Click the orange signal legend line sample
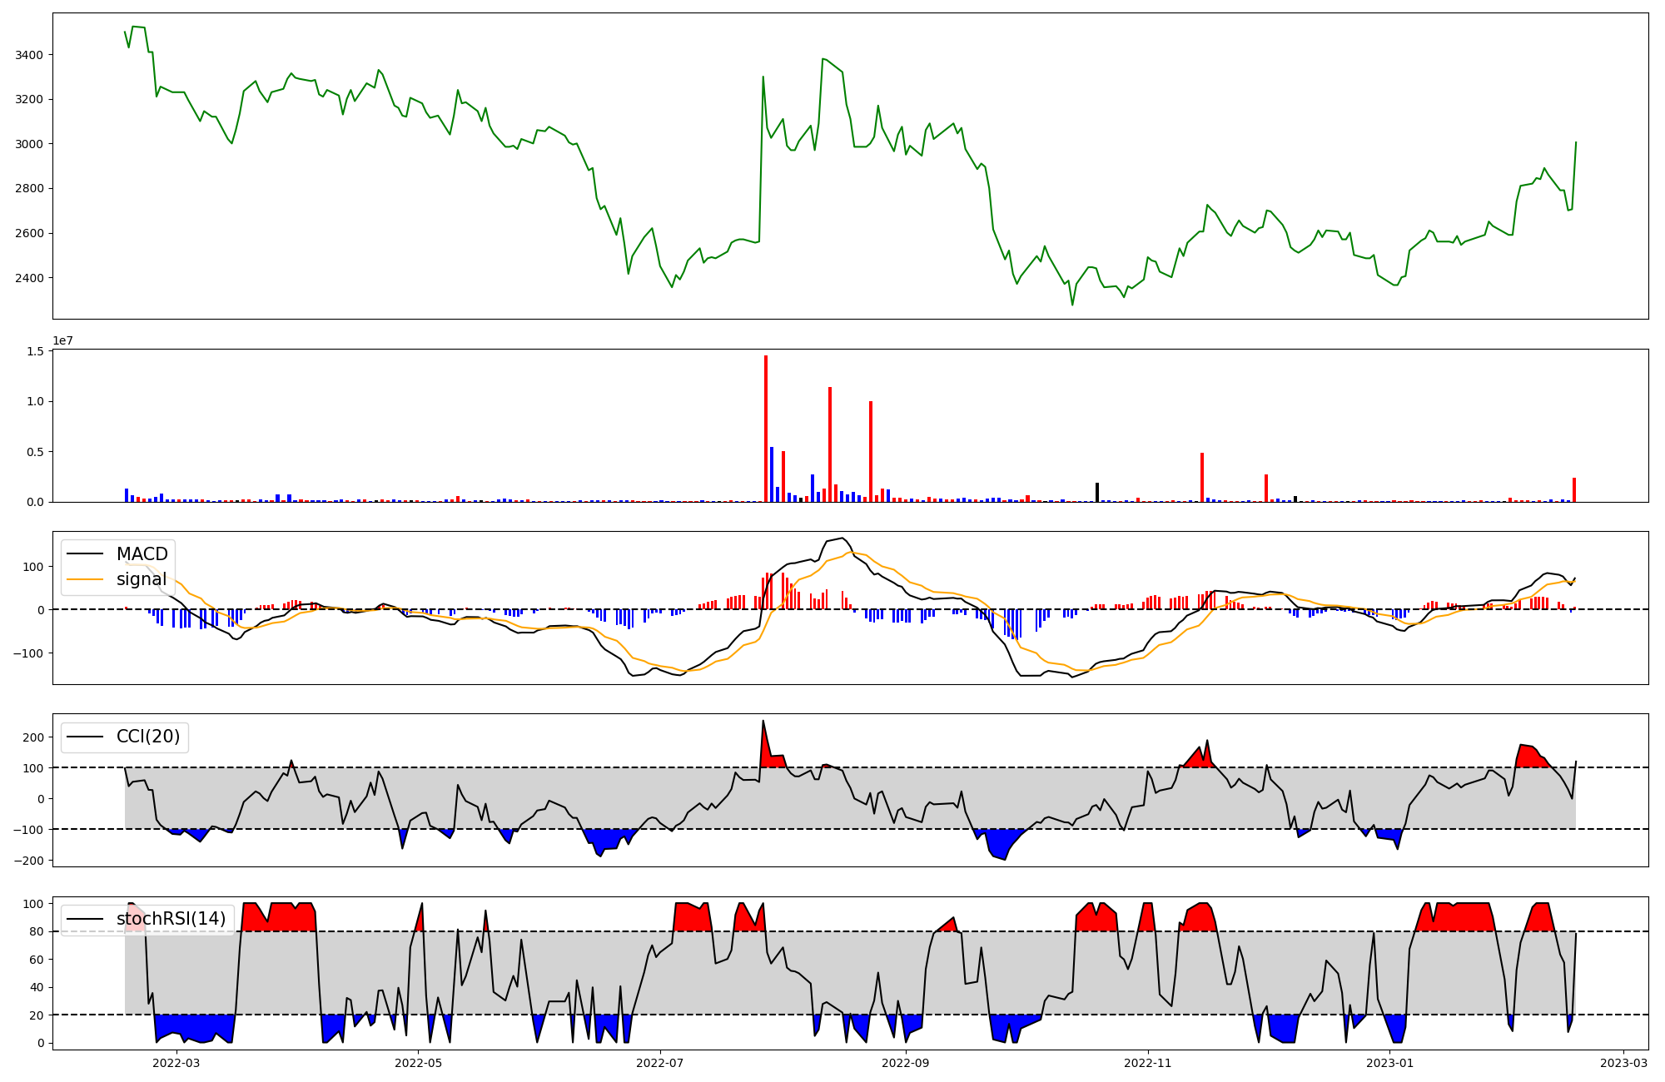Image resolution: width=1665 pixels, height=1082 pixels. (85, 579)
